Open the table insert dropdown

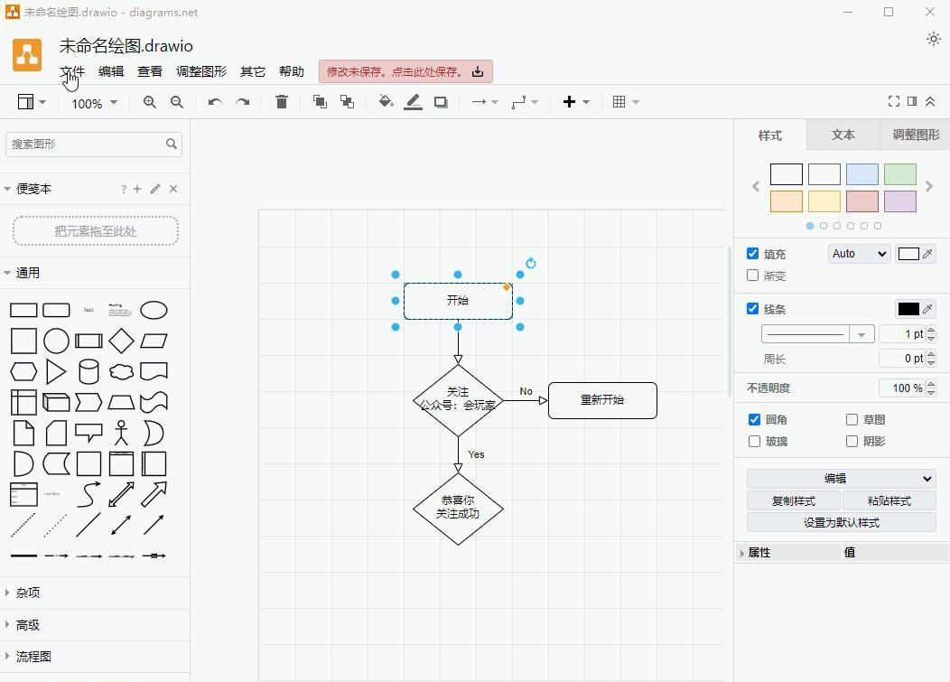click(626, 102)
